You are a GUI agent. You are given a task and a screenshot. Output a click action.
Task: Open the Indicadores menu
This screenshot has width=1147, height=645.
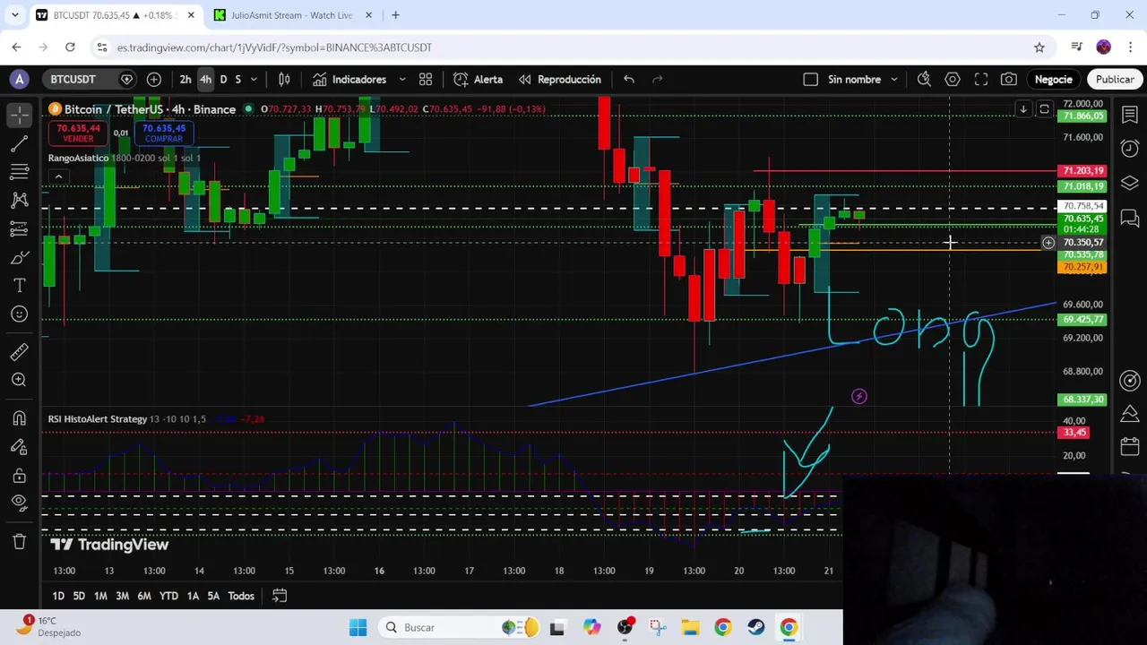(349, 80)
